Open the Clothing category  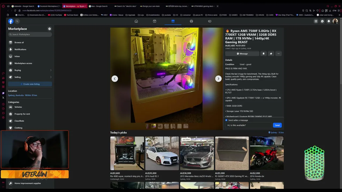click(30, 128)
